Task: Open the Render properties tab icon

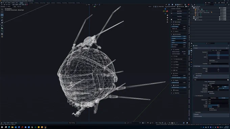Action: coord(191,49)
